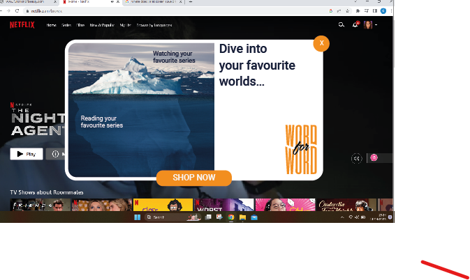Go forward in browser history
The image size is (470, 280).
[x=8, y=11]
